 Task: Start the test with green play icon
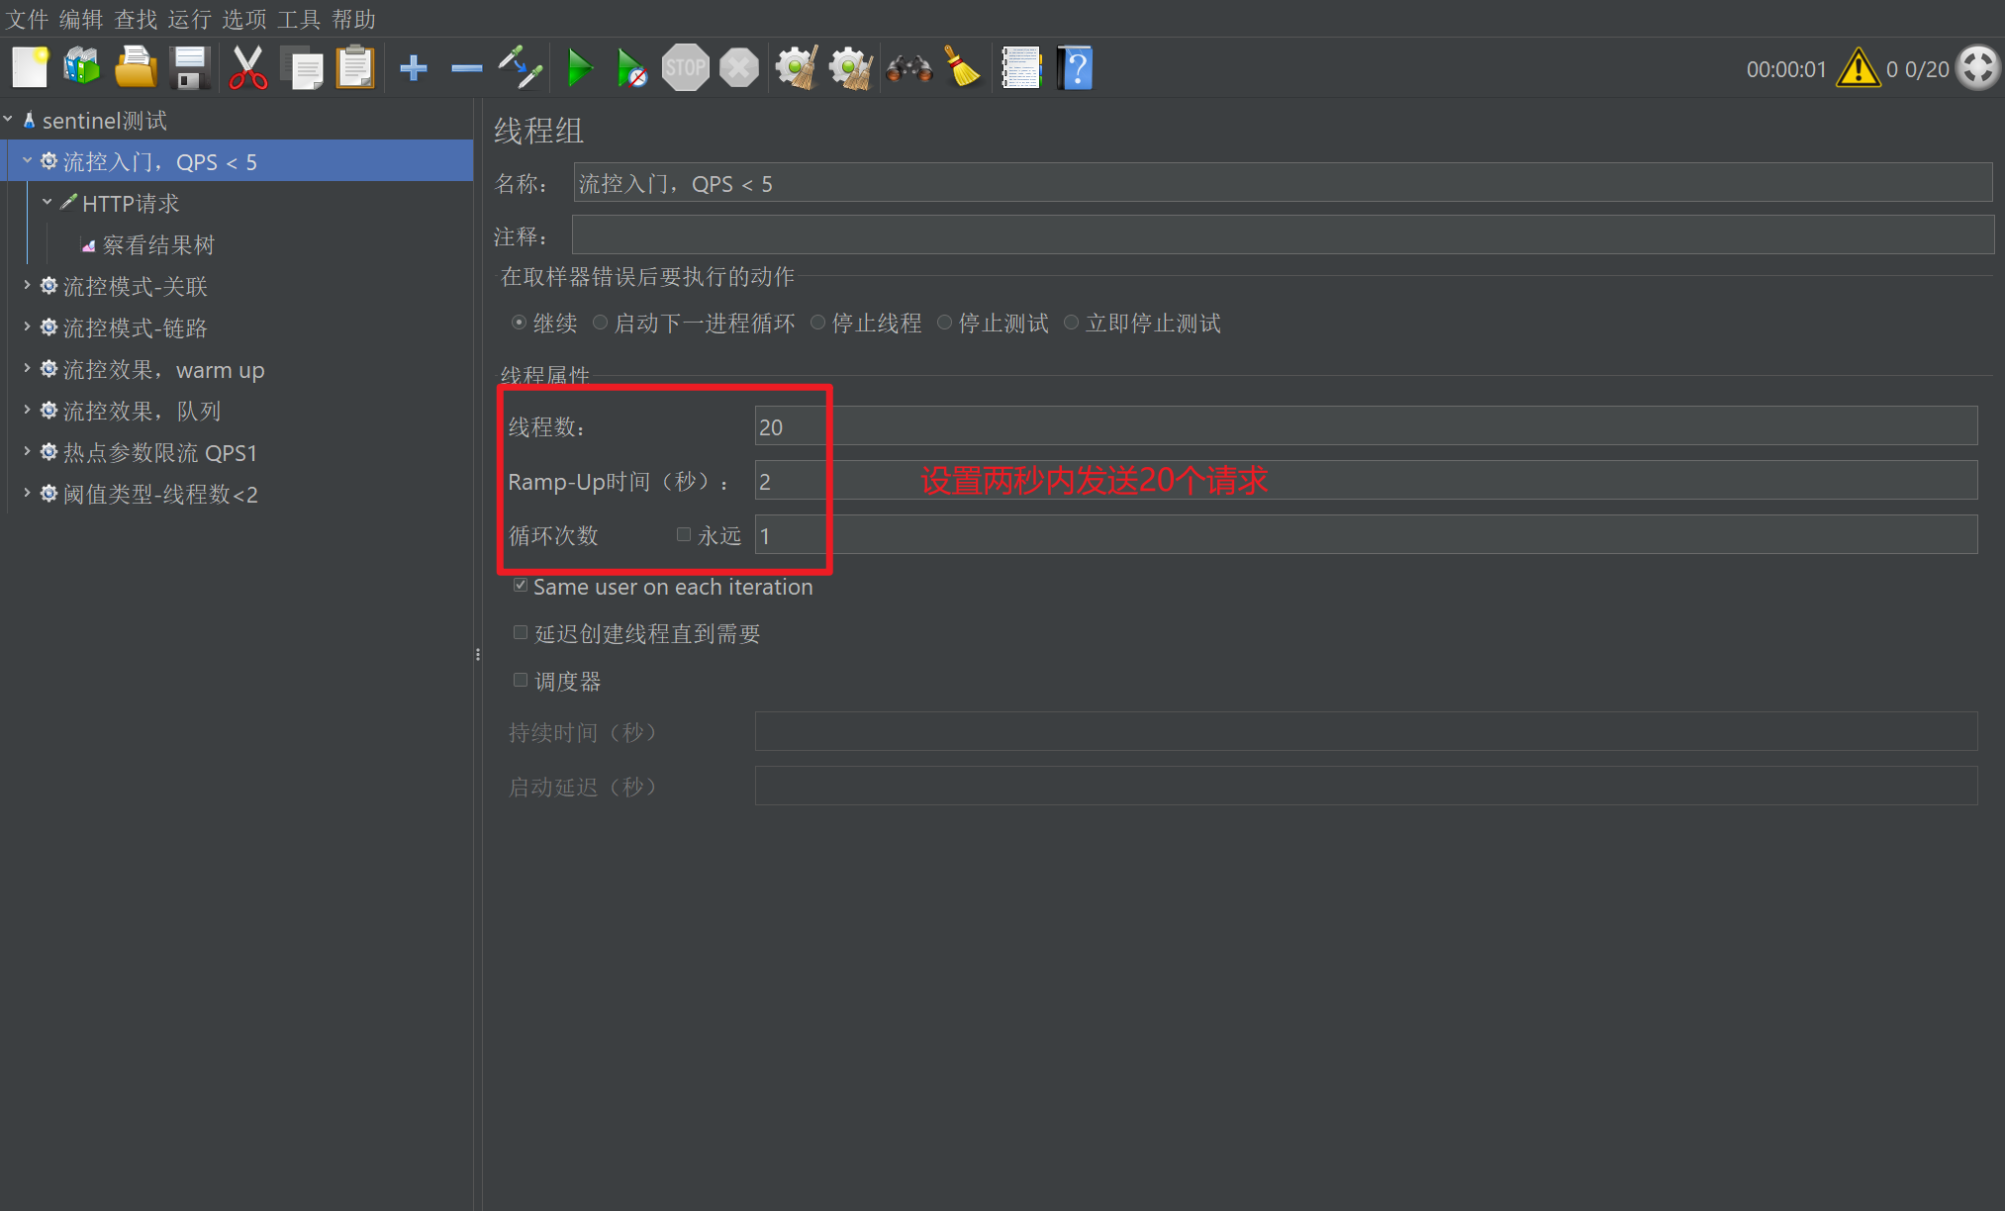(580, 68)
